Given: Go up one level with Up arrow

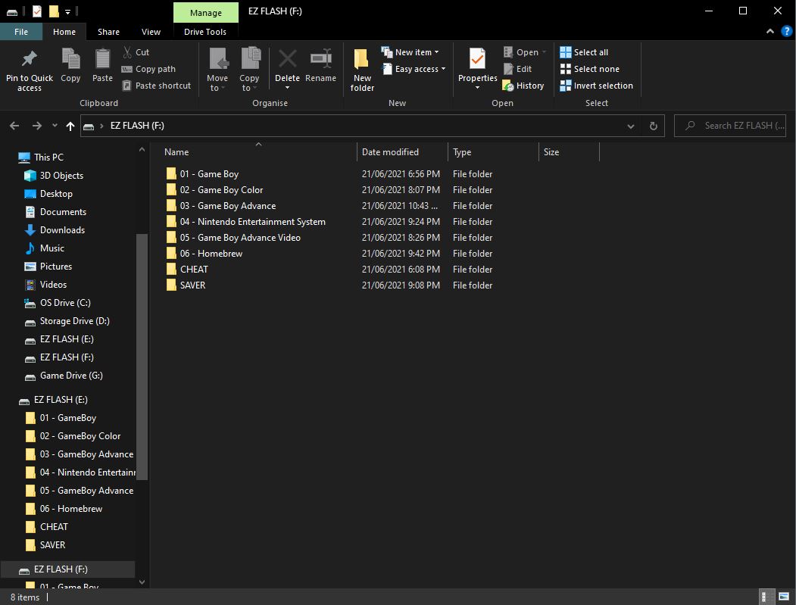Looking at the screenshot, I should (70, 126).
